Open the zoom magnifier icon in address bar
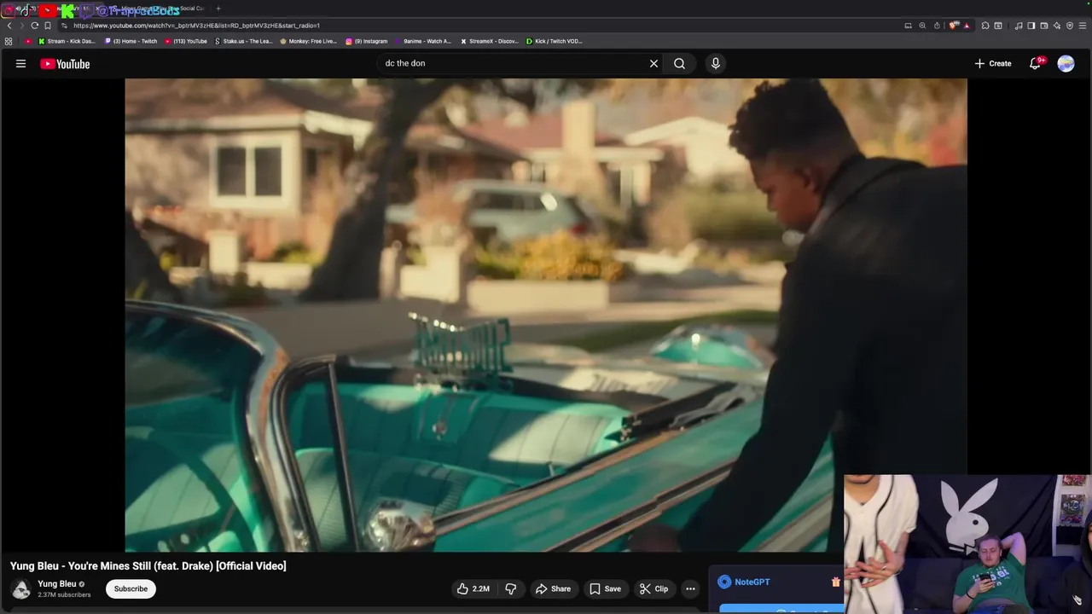 point(922,26)
